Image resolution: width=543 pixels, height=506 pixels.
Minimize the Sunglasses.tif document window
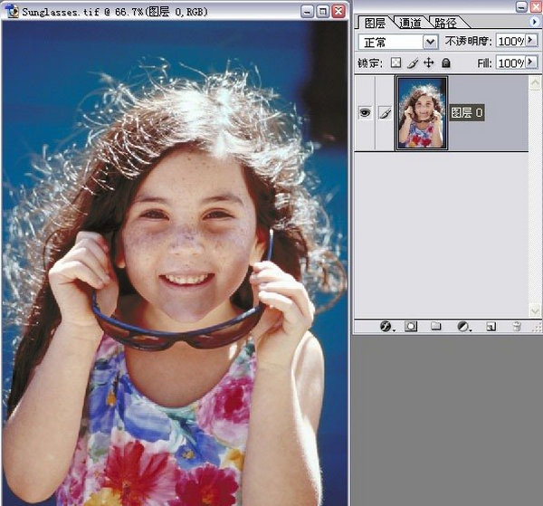(307, 12)
